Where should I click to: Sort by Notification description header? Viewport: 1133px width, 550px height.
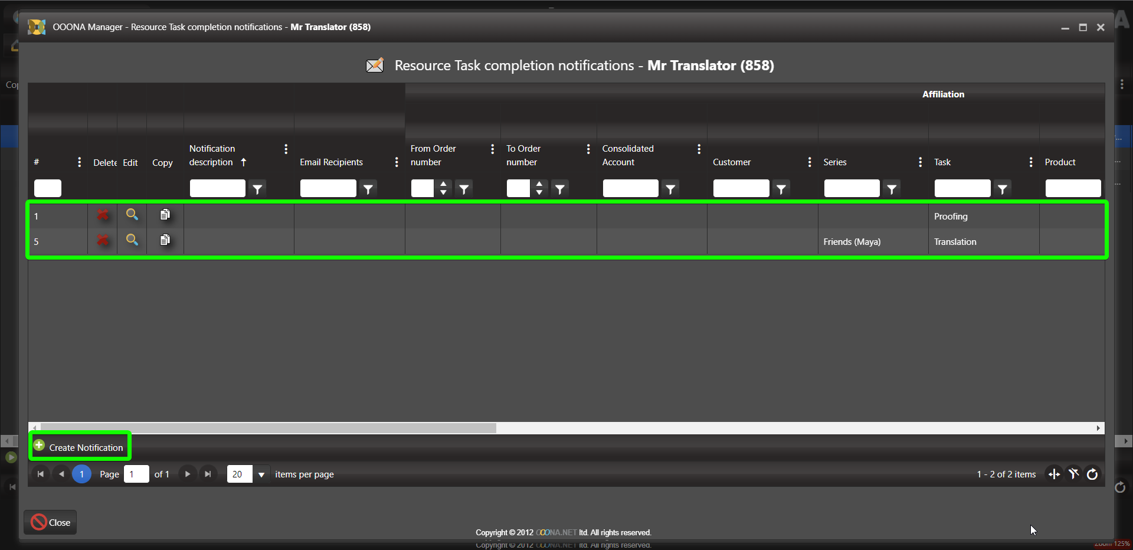tap(212, 155)
